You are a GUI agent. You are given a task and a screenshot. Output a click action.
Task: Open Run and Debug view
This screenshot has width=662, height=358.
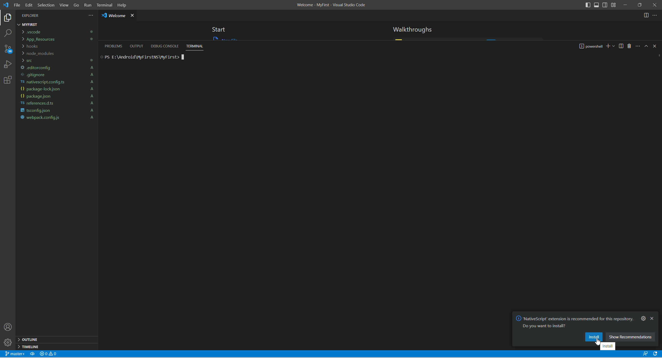tap(8, 64)
